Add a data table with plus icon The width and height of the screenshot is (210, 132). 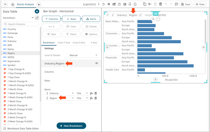(37, 11)
